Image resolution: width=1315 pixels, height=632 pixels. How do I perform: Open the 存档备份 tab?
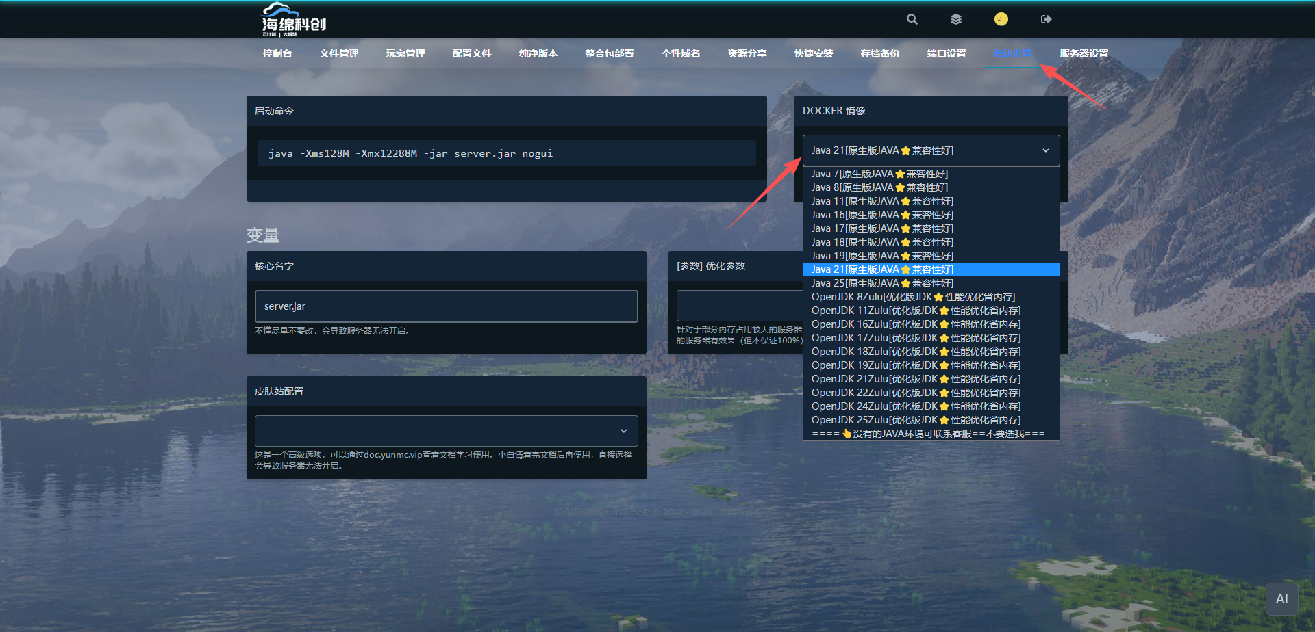click(x=880, y=53)
